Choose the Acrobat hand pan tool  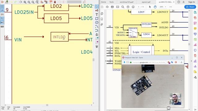tap(155, 7)
